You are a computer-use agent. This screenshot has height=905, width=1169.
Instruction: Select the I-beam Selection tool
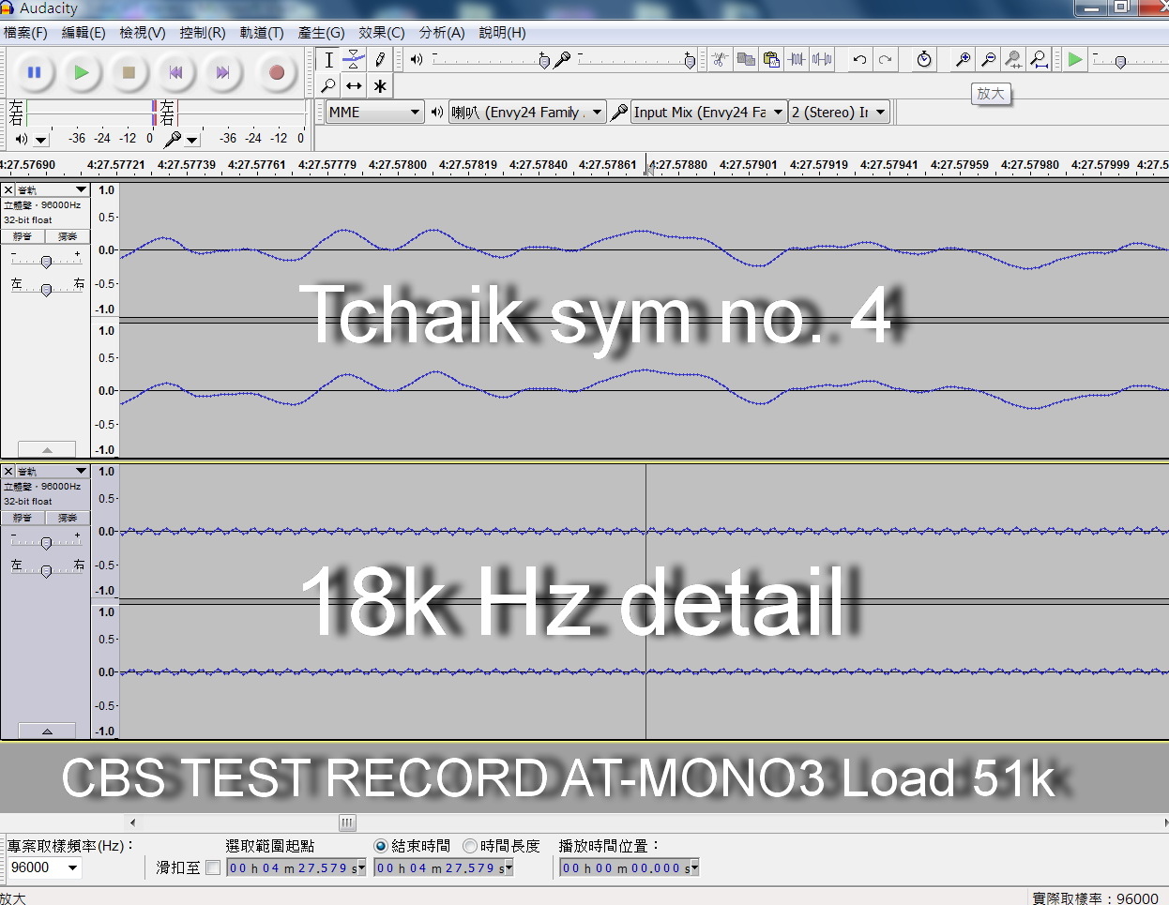coord(328,60)
